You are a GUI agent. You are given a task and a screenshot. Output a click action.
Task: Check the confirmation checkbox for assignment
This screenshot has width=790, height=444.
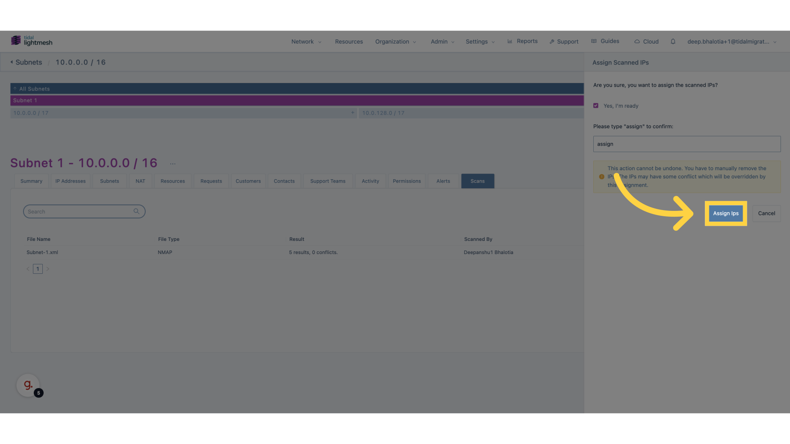click(x=596, y=105)
